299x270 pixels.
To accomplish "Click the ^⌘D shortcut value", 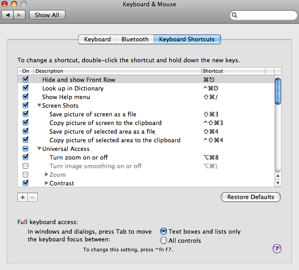I will pyautogui.click(x=211, y=88).
